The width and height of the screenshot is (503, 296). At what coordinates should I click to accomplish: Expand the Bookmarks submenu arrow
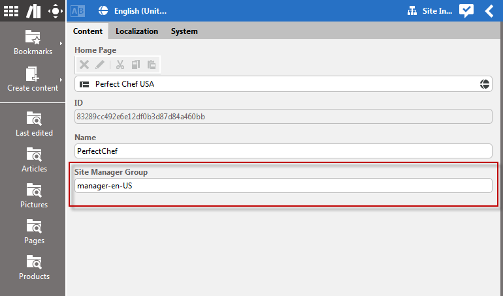click(x=61, y=44)
